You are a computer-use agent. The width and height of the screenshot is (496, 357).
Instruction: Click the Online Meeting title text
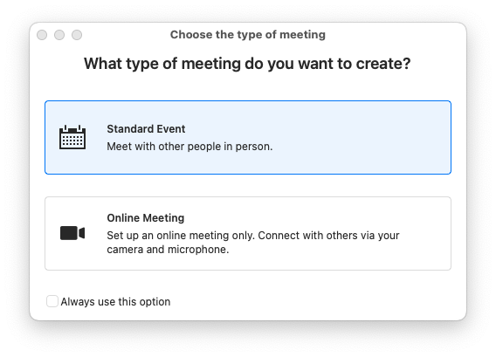(x=146, y=218)
